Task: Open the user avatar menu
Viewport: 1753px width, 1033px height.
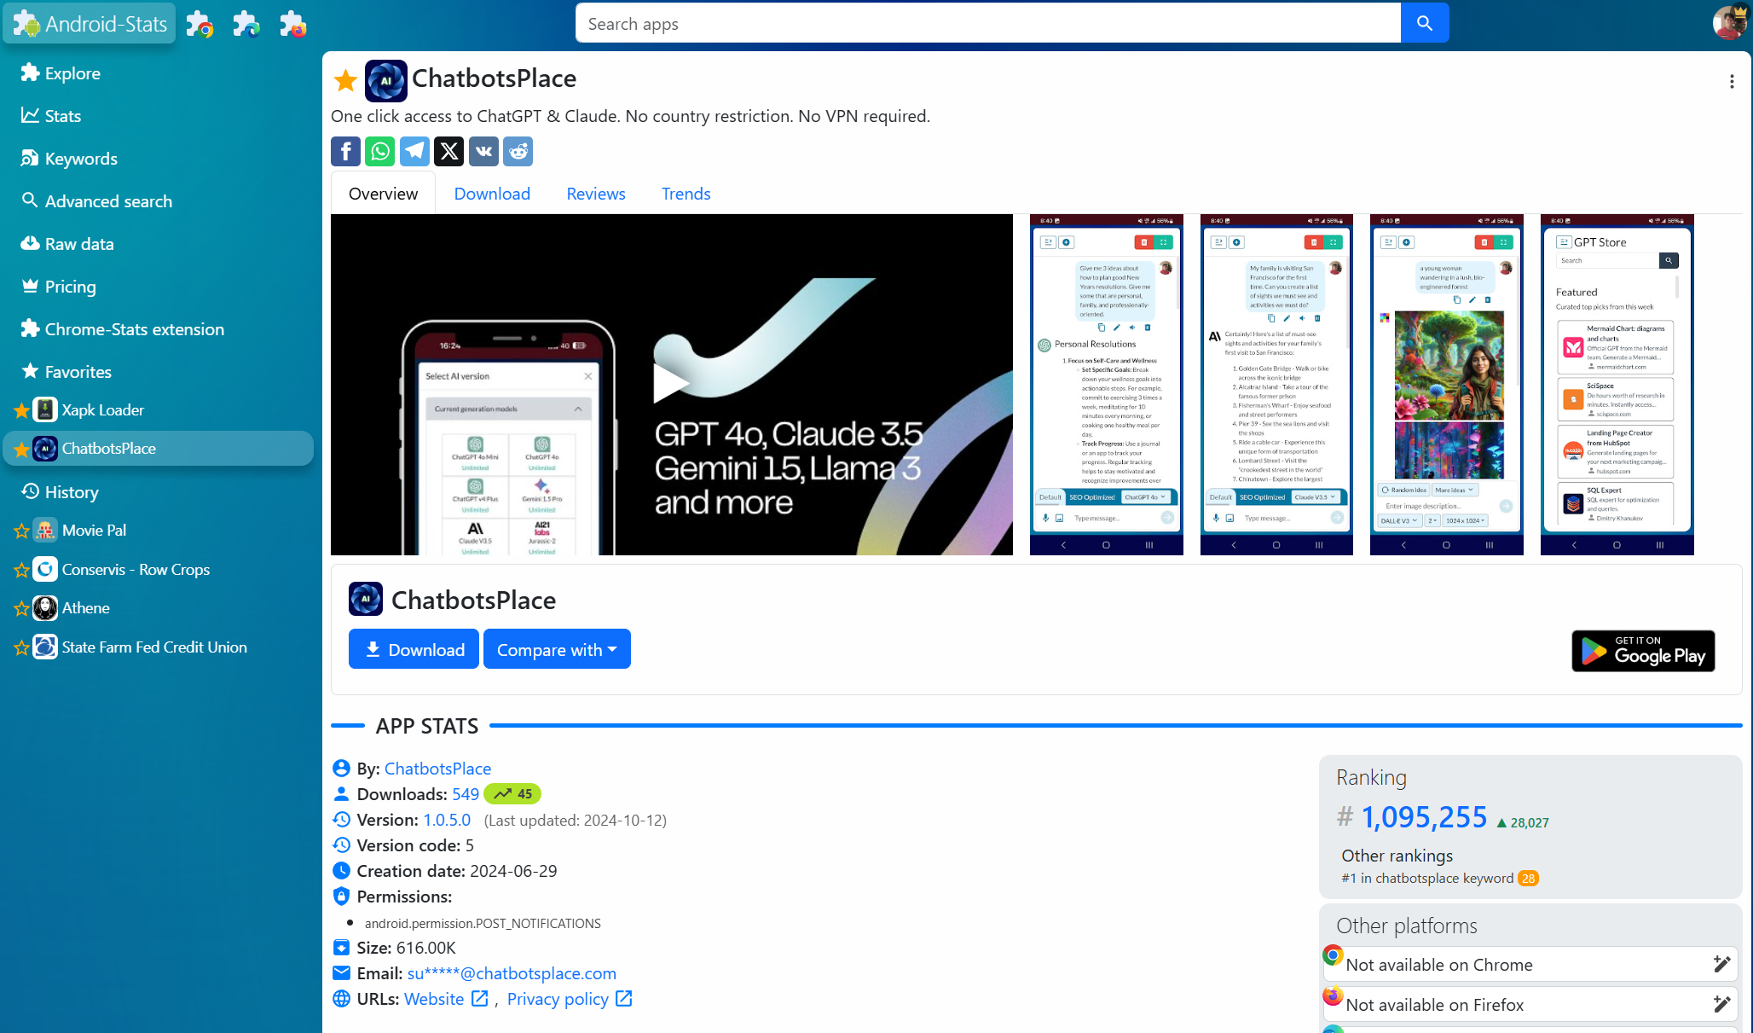Action: pos(1730,22)
